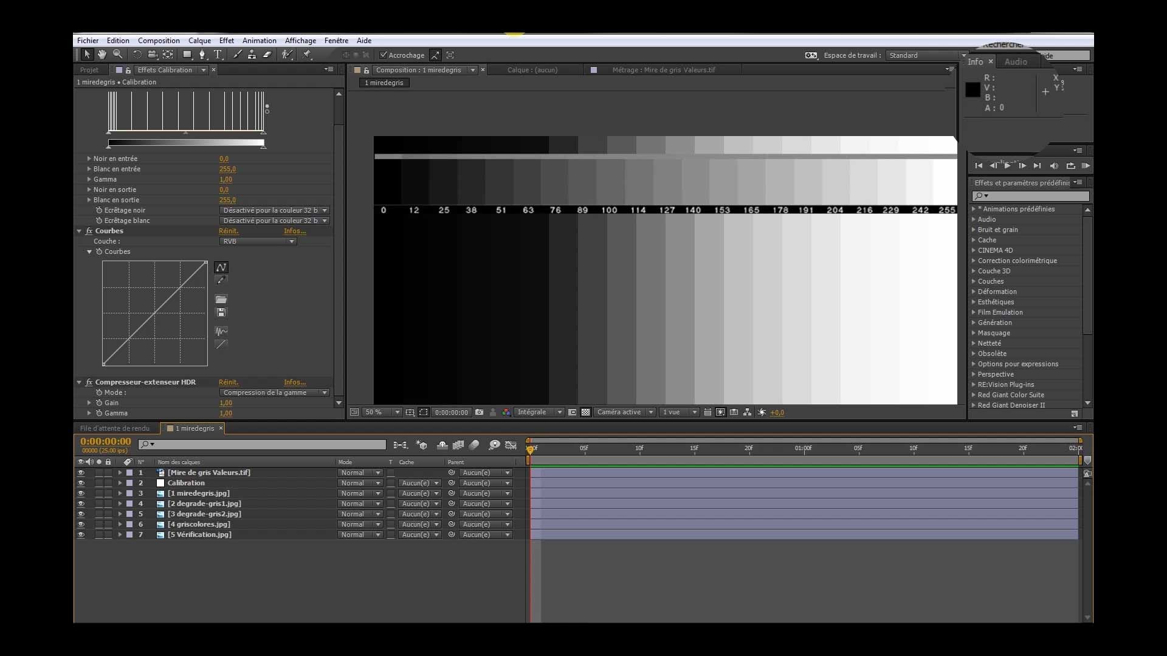1167x656 pixels.
Task: Click the output gradient slider in Calibration
Action: (186, 143)
